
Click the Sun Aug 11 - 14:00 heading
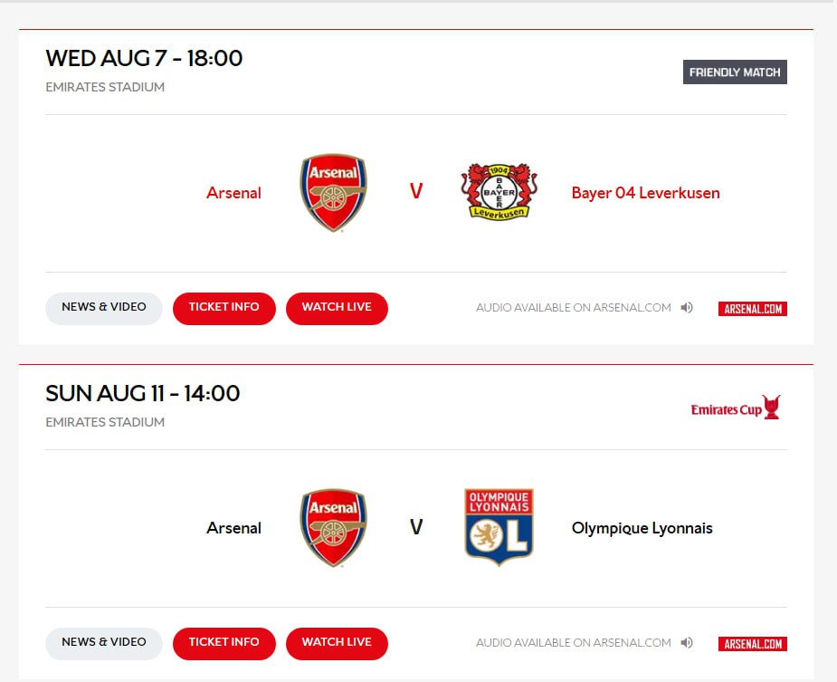[143, 393]
